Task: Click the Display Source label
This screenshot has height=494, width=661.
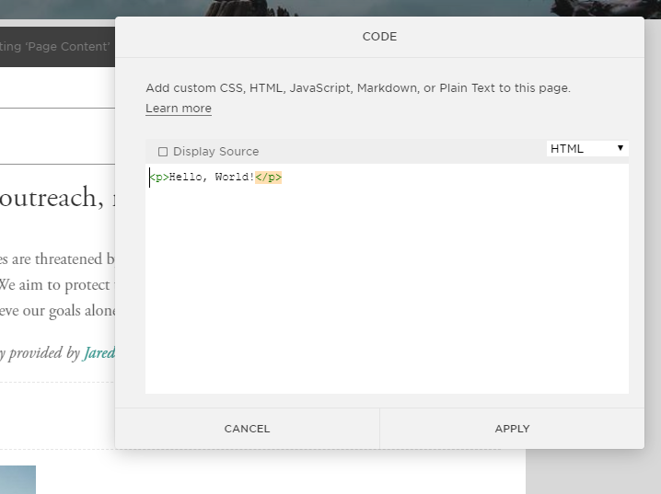Action: point(215,152)
